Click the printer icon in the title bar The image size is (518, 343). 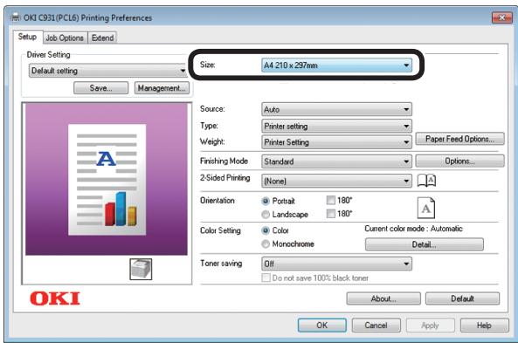point(15,17)
